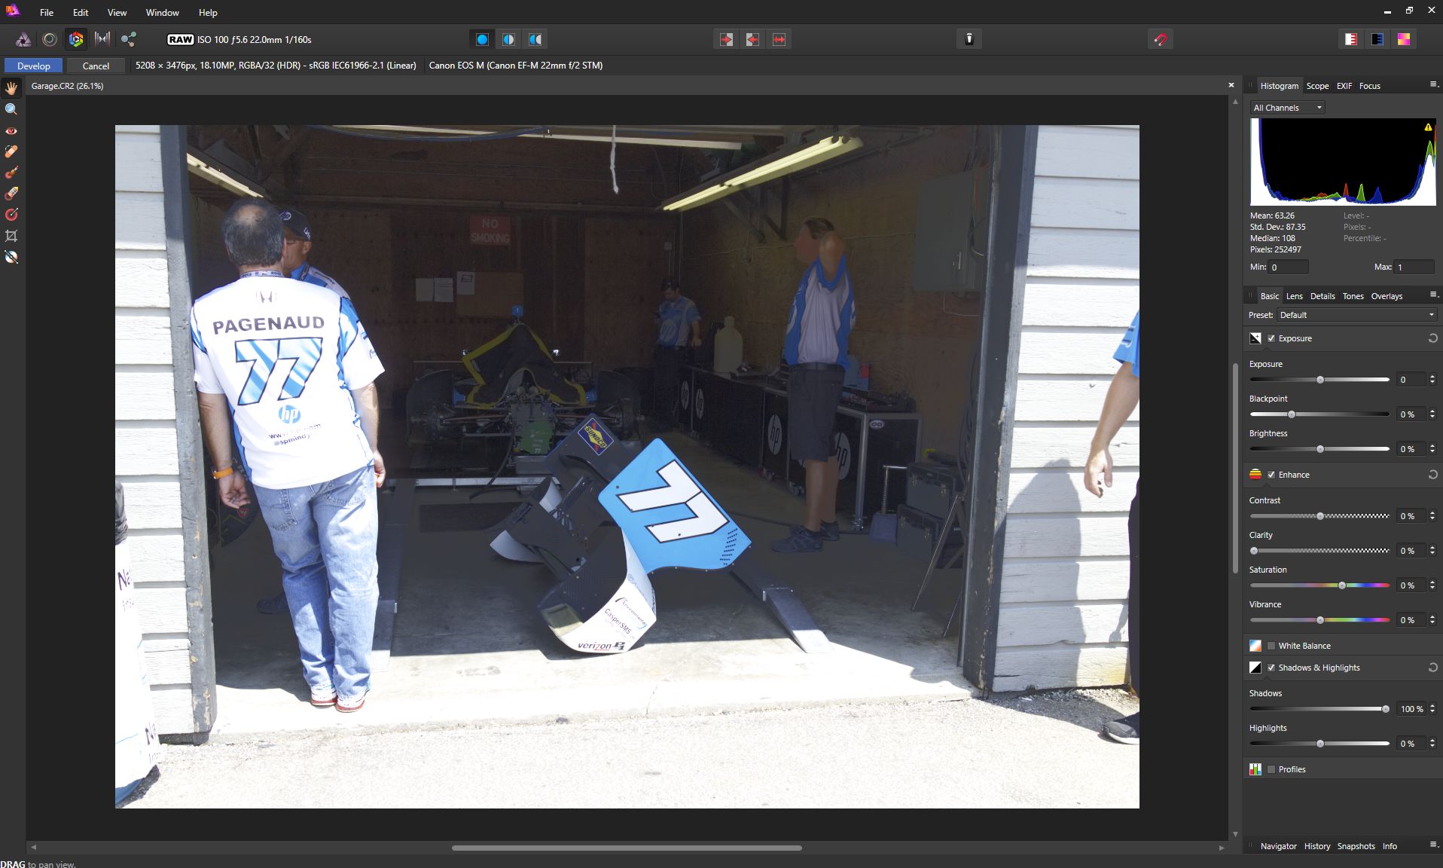Select the Overlay Gradient tool
The height and width of the screenshot is (868, 1443).
click(x=11, y=215)
